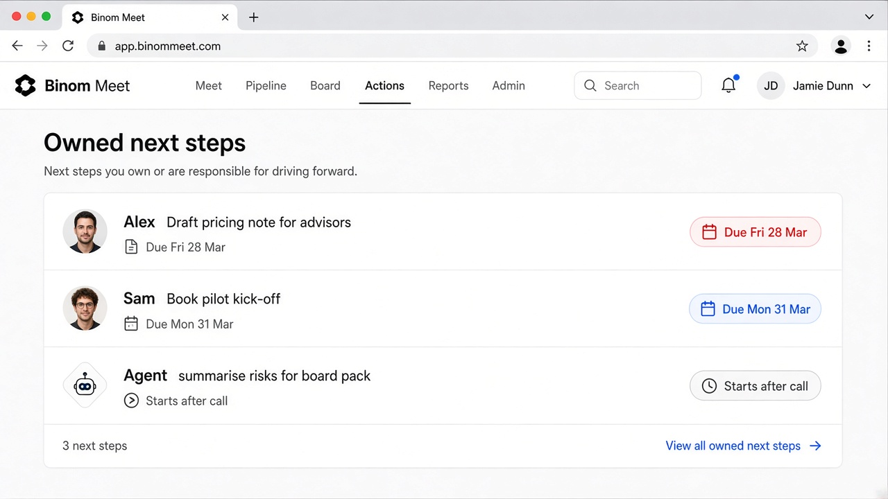Open the browser three-dot menu
This screenshot has width=888, height=499.
869,46
